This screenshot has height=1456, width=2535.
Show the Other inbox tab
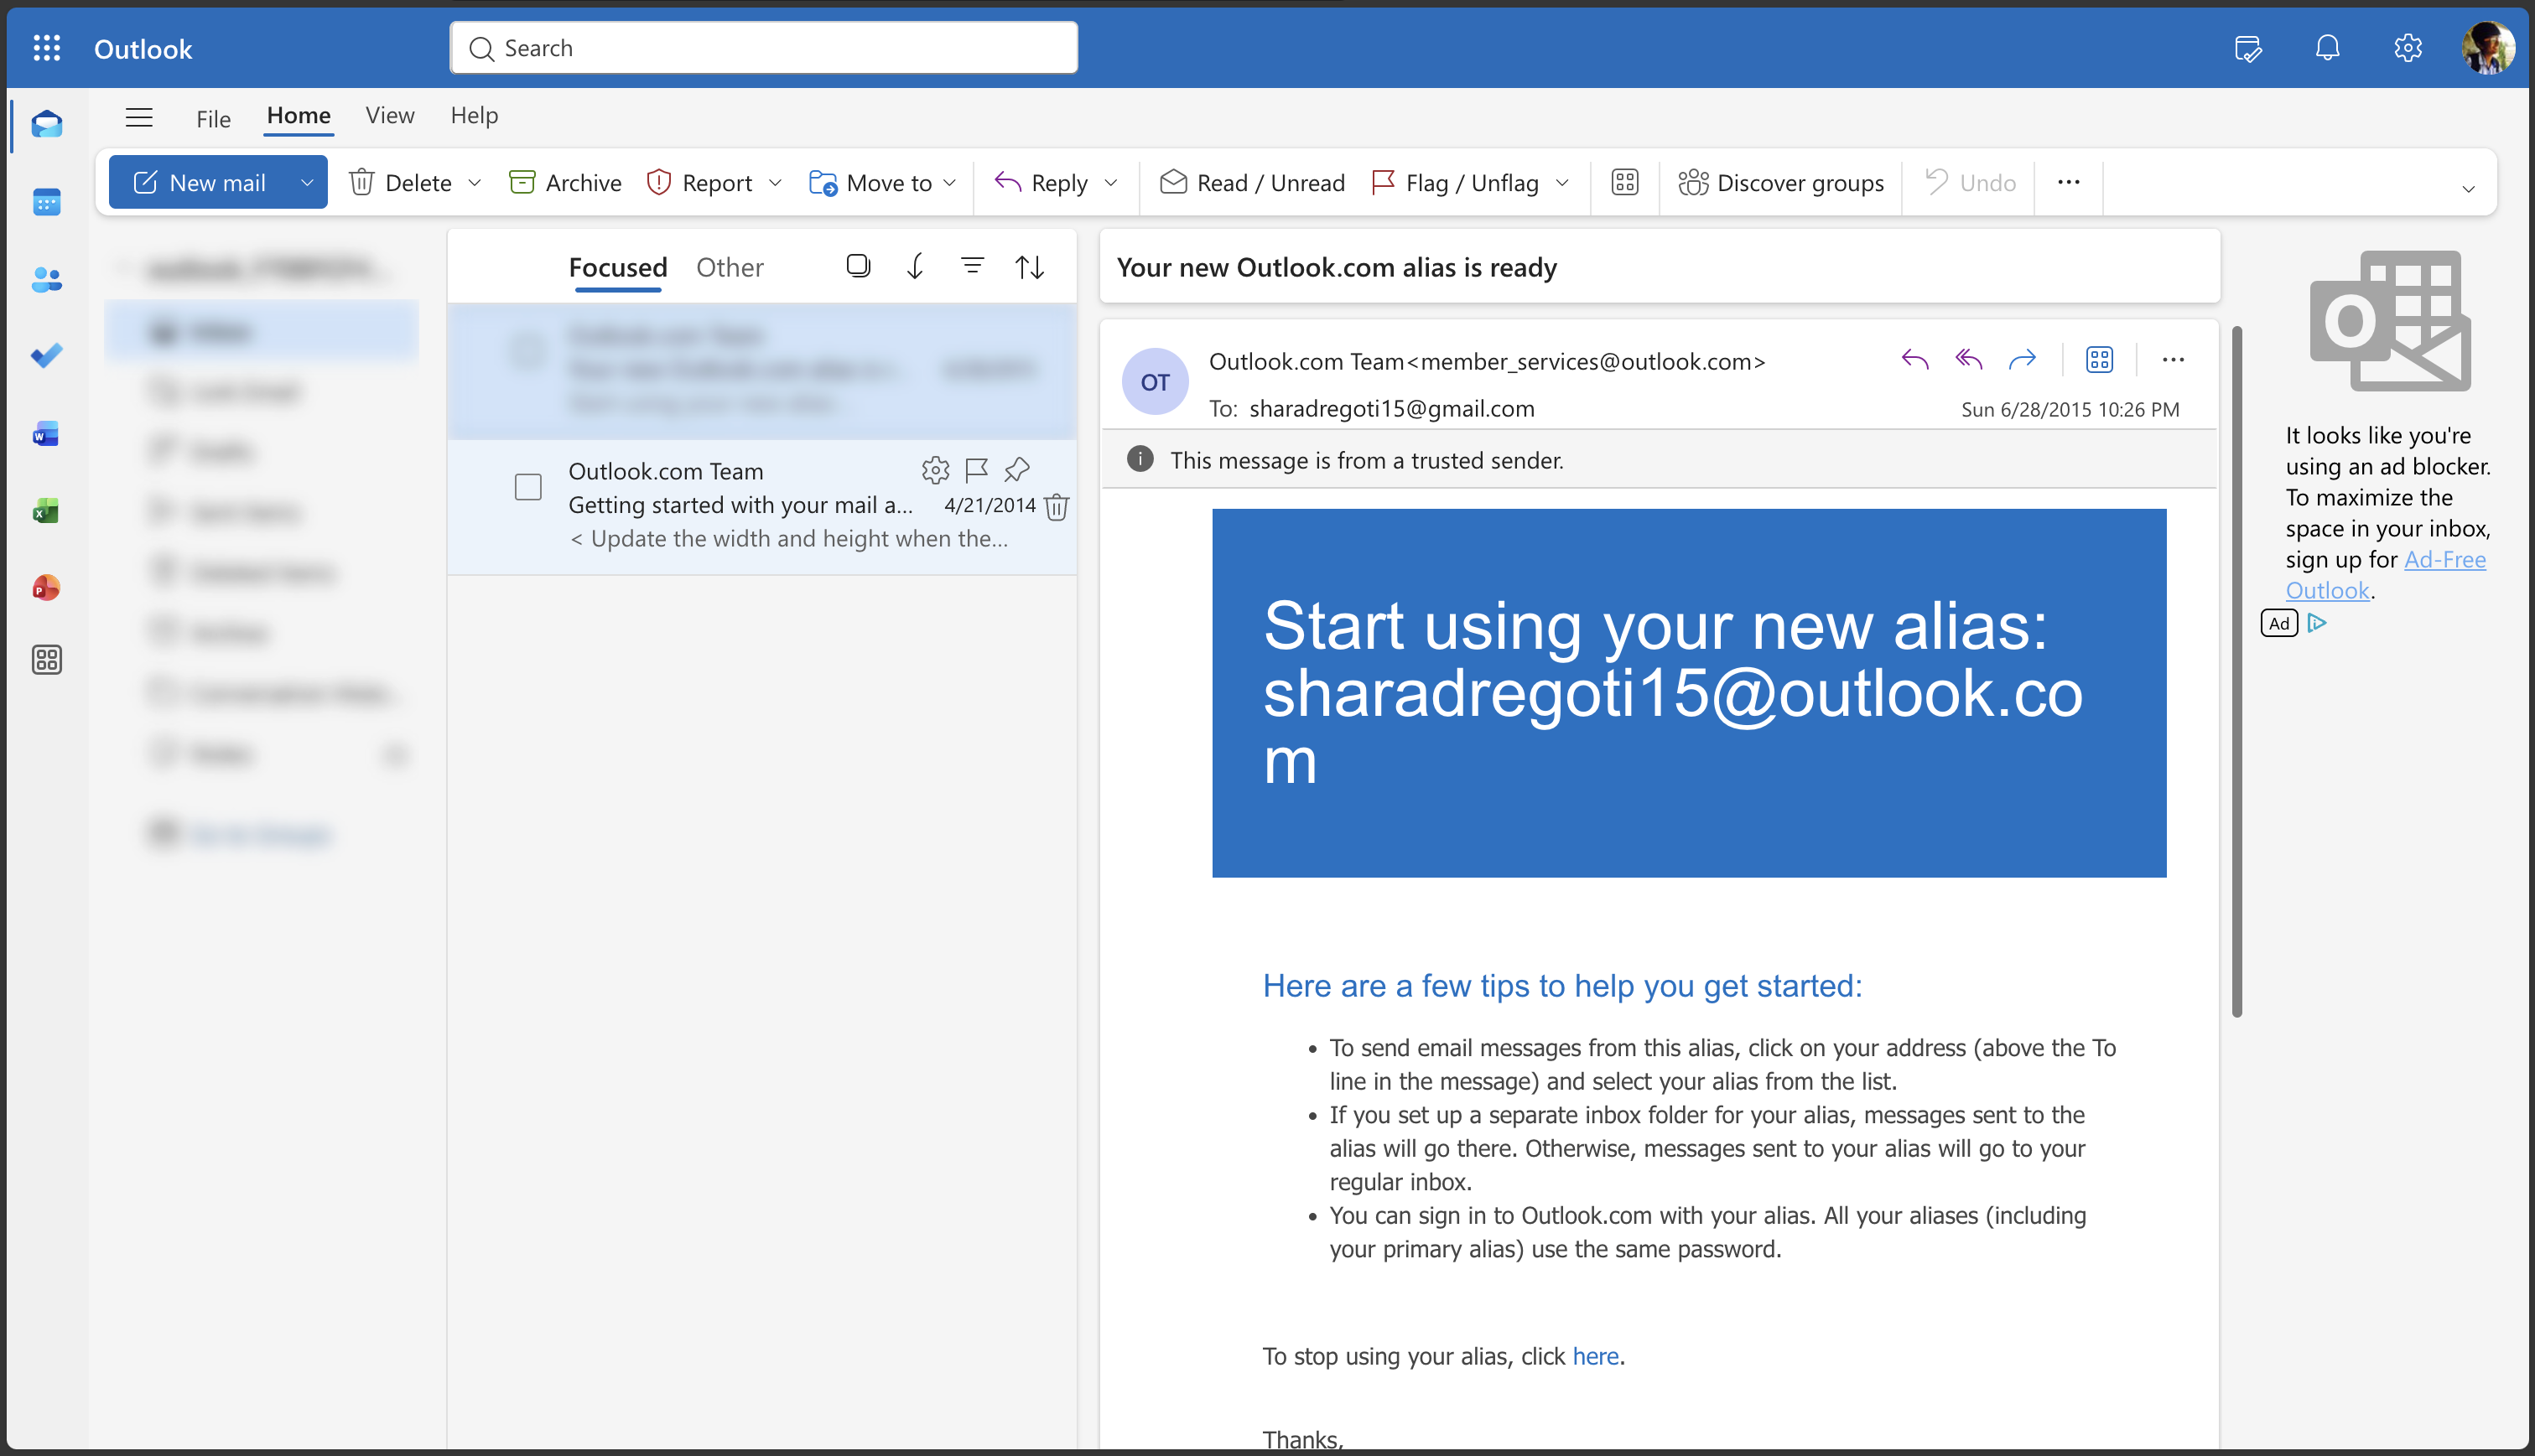coord(730,267)
